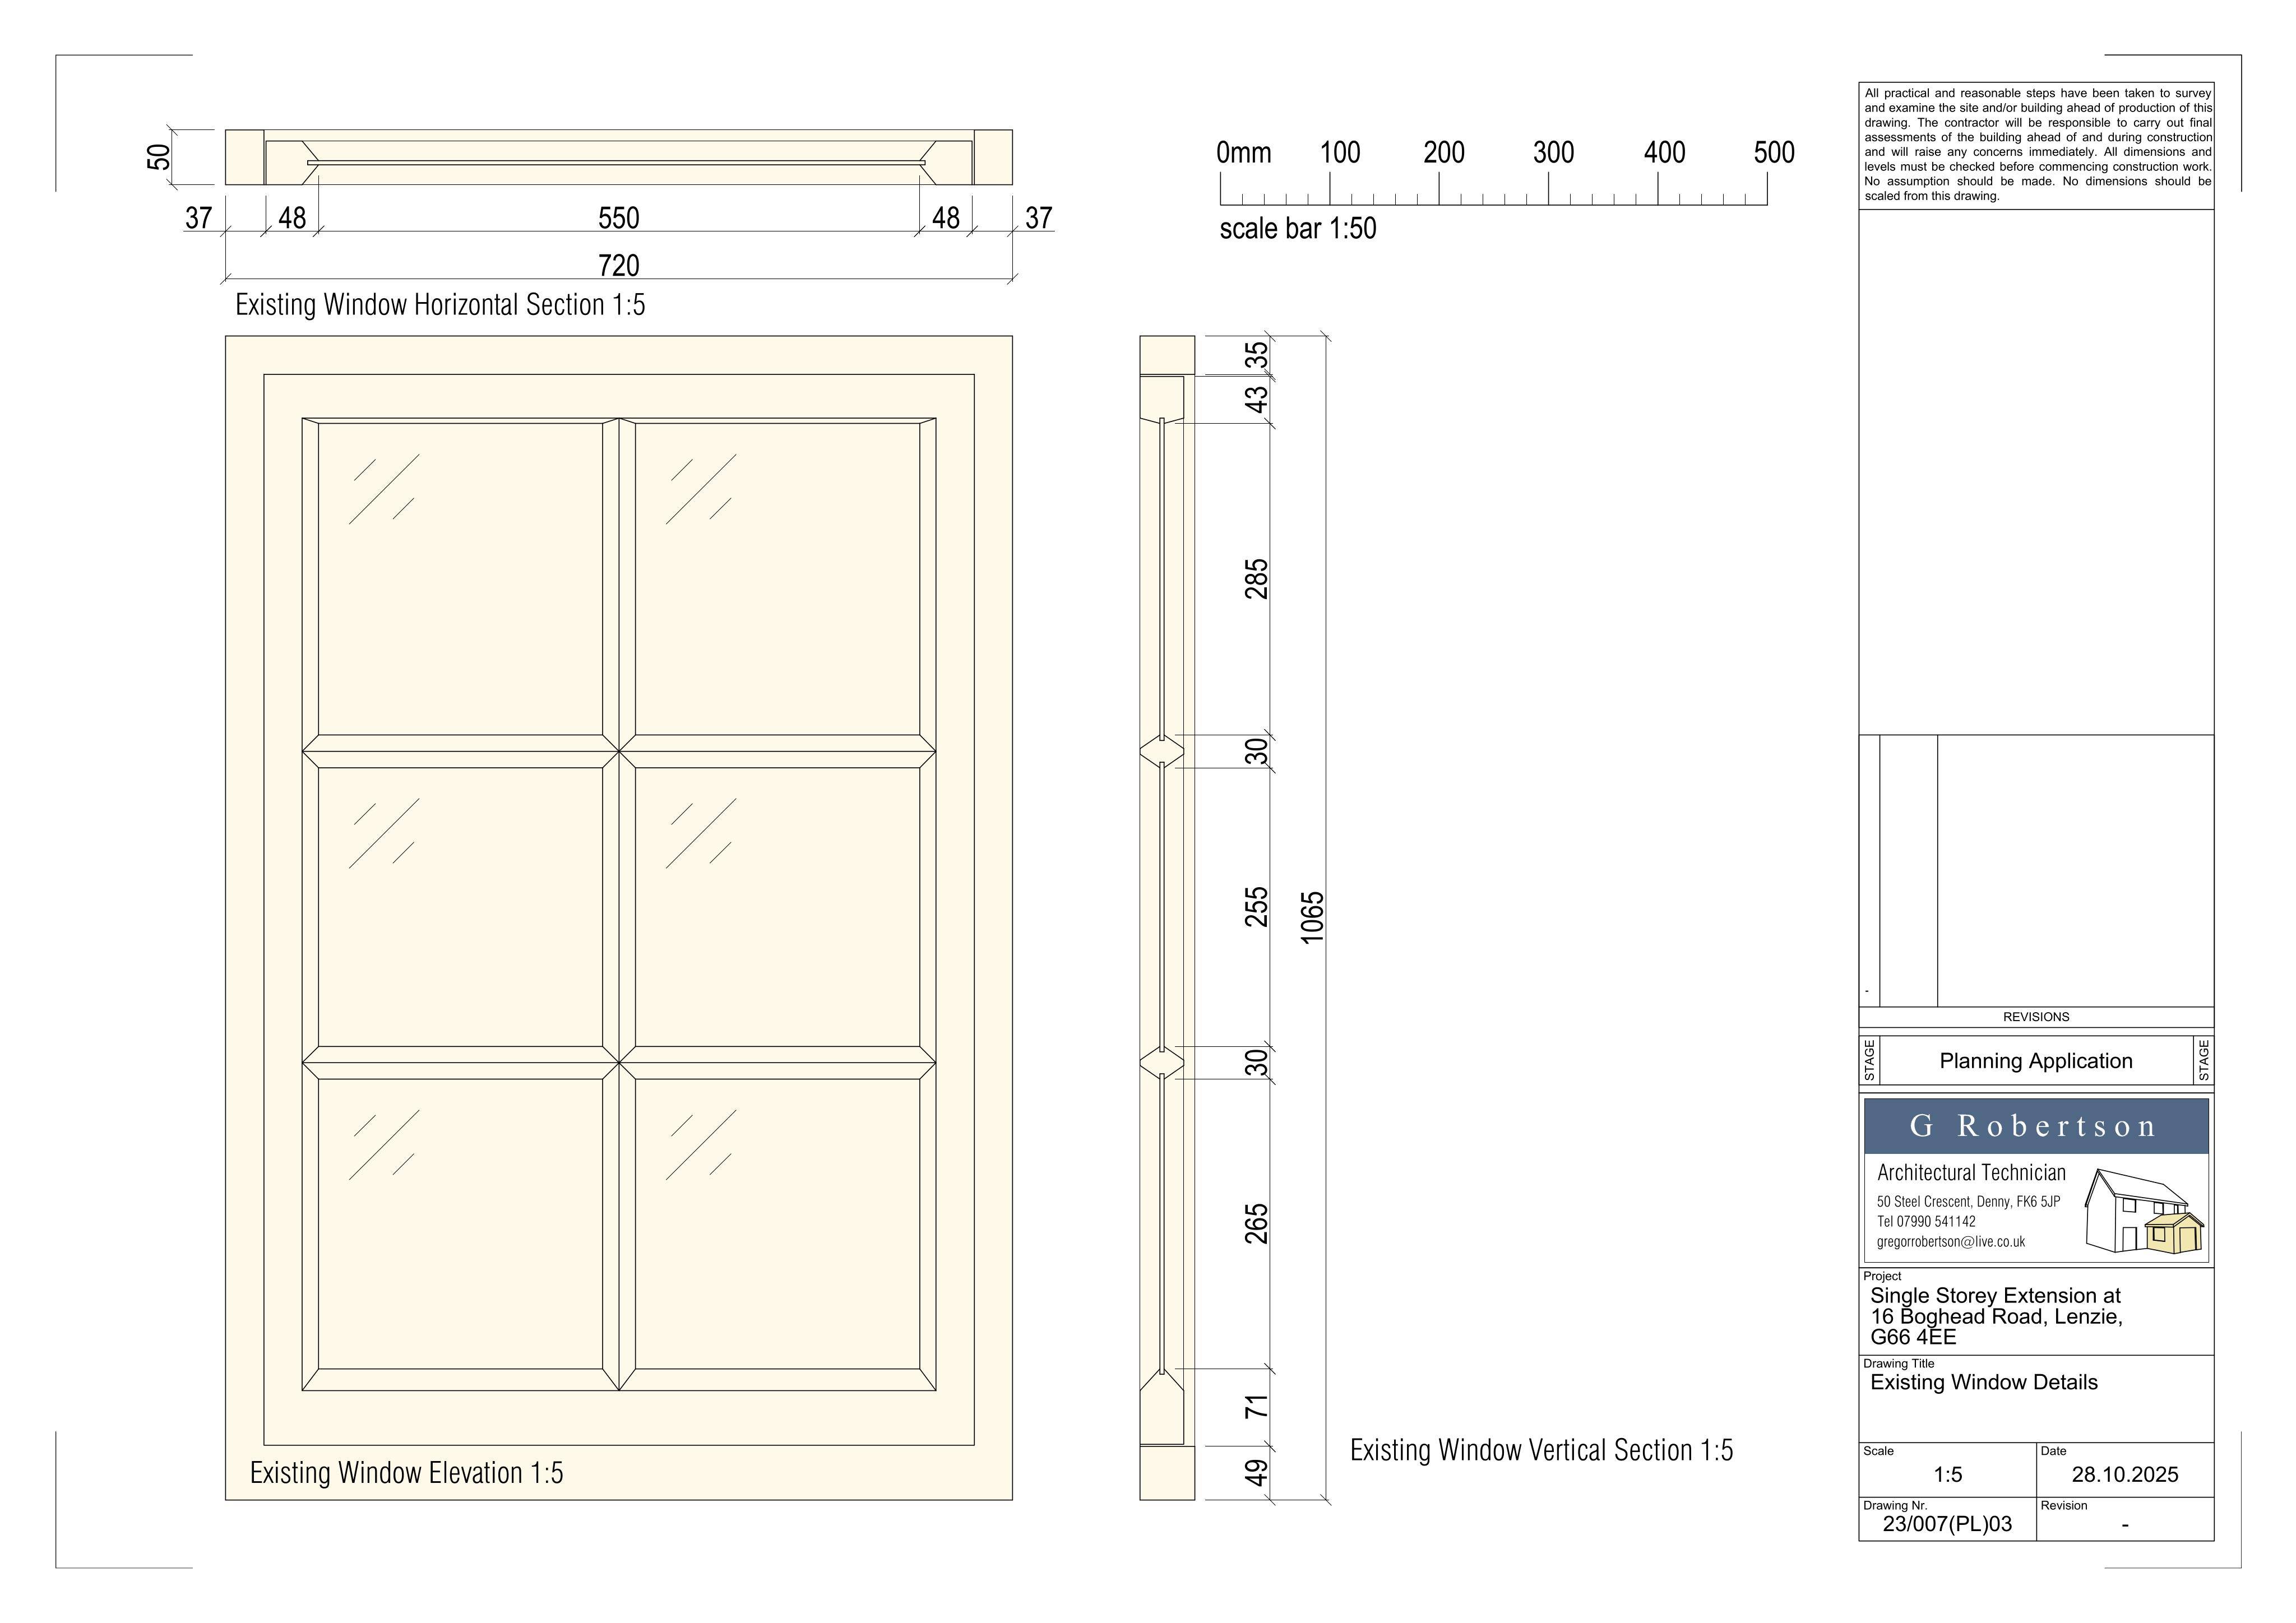Click the 43 dimension on the vertical section
Viewport: 2296px width, 1623px height.
pos(1256,399)
